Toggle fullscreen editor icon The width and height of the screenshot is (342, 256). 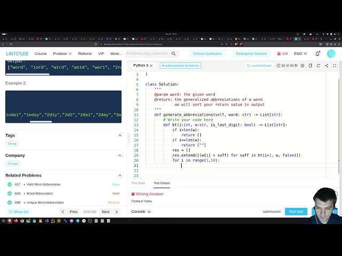pos(335,66)
